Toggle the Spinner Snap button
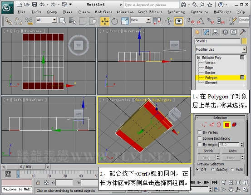 221,21
